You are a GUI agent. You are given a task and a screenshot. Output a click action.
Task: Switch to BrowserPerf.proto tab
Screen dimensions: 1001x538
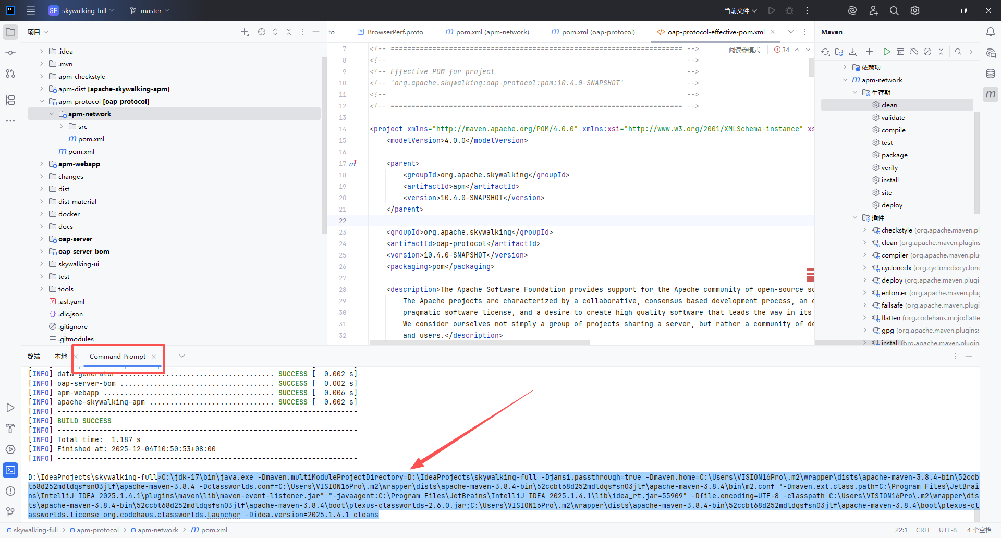pyautogui.click(x=390, y=32)
